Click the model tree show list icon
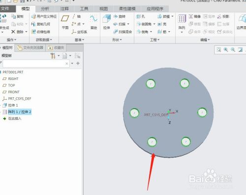 [65, 56]
